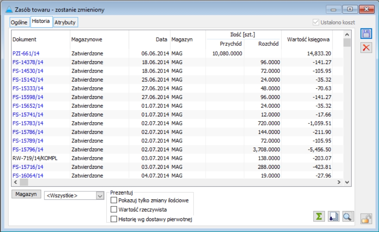Enable Pokazuj tylko zmiany ilościowe checkbox

click(x=114, y=200)
